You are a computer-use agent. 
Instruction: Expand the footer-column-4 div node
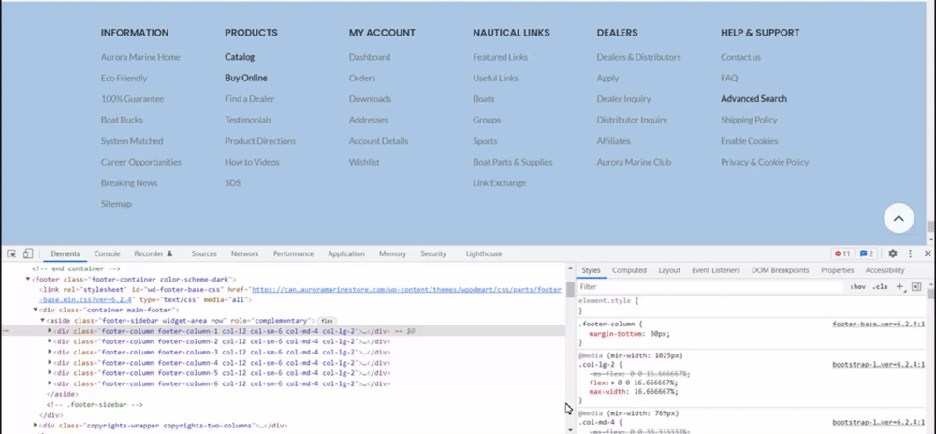point(51,363)
